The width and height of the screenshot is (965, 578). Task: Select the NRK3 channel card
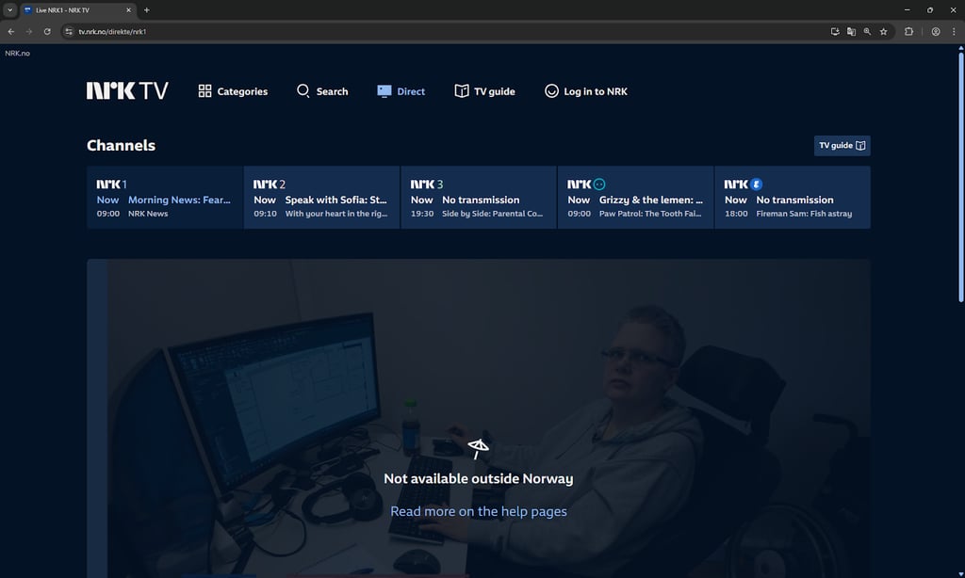click(479, 198)
